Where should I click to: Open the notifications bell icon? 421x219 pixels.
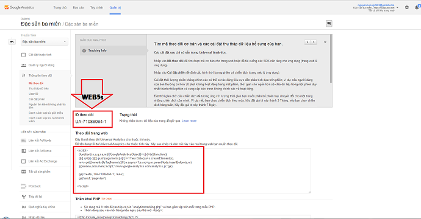click(x=417, y=7)
